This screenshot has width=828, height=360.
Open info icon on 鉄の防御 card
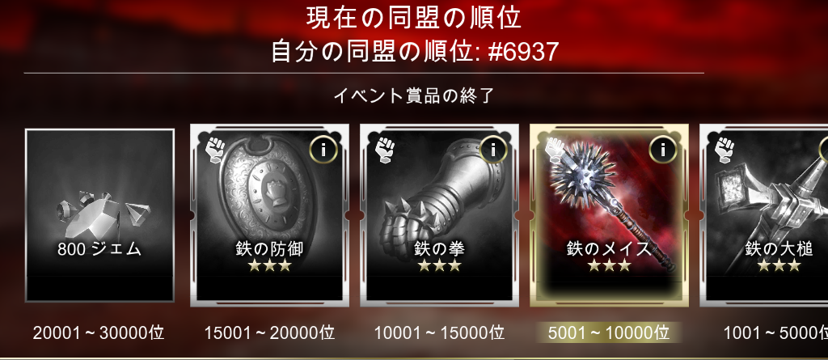(x=323, y=150)
